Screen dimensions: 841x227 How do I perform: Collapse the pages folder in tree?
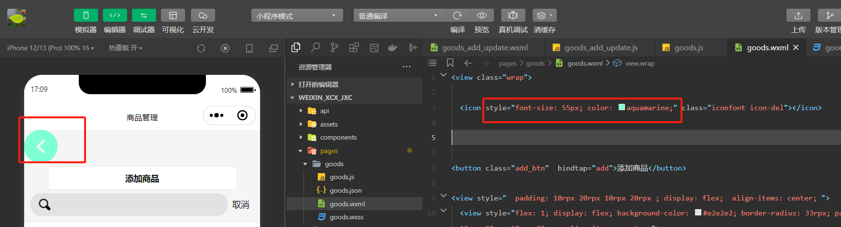[x=301, y=151]
